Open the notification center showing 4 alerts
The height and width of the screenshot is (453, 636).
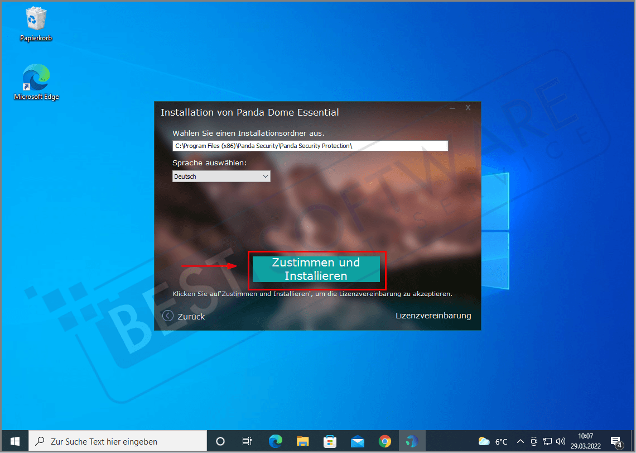click(x=617, y=441)
